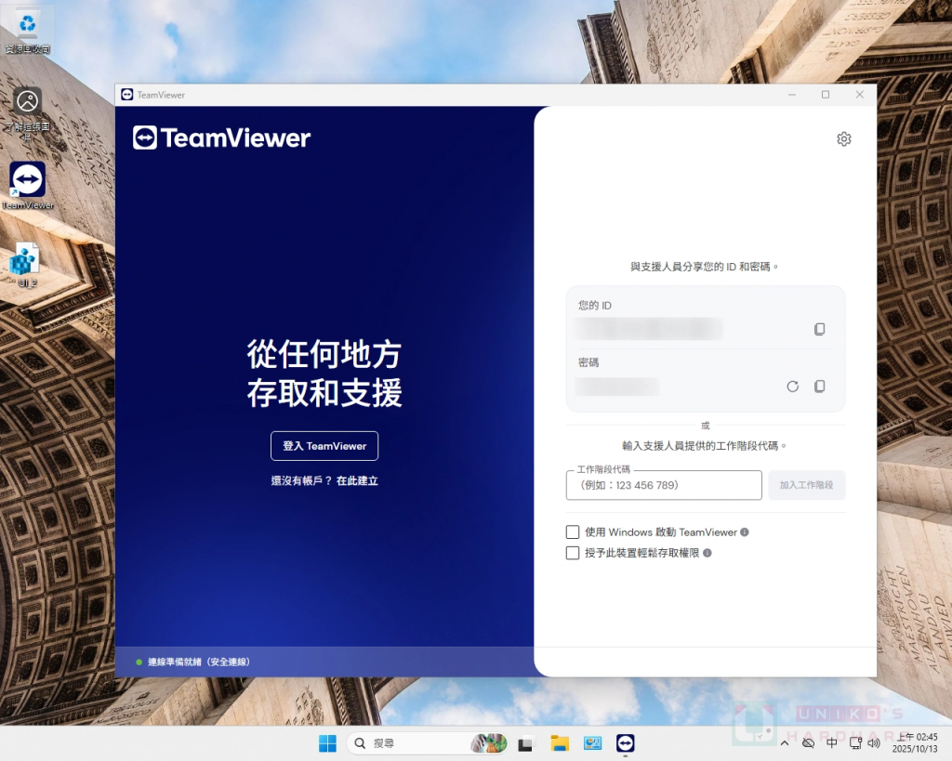Click the taskbar search box

(x=409, y=743)
